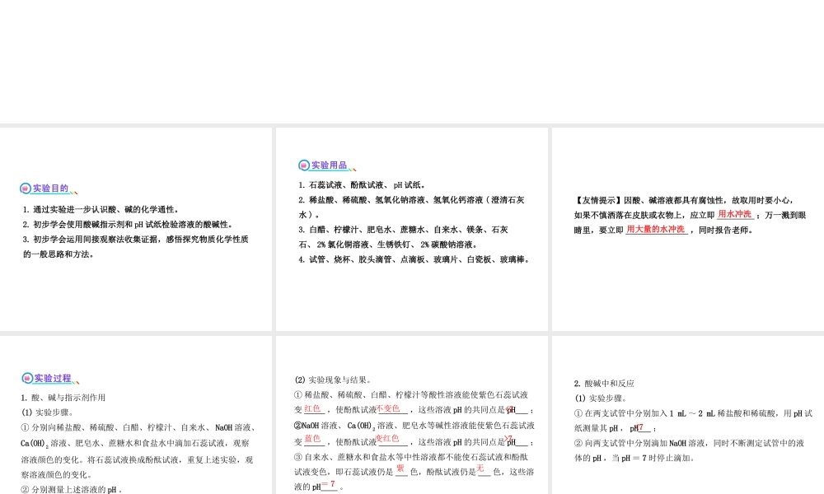Click line 1. 通过实验进一步认识酸、碱的化学通性
Viewport: 824px width, 494px height.
[101, 209]
